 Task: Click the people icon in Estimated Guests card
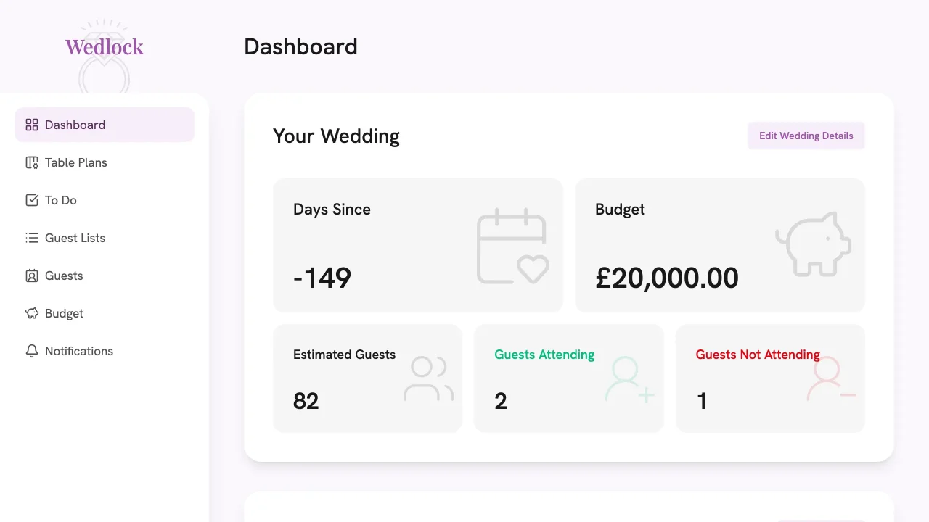click(428, 378)
